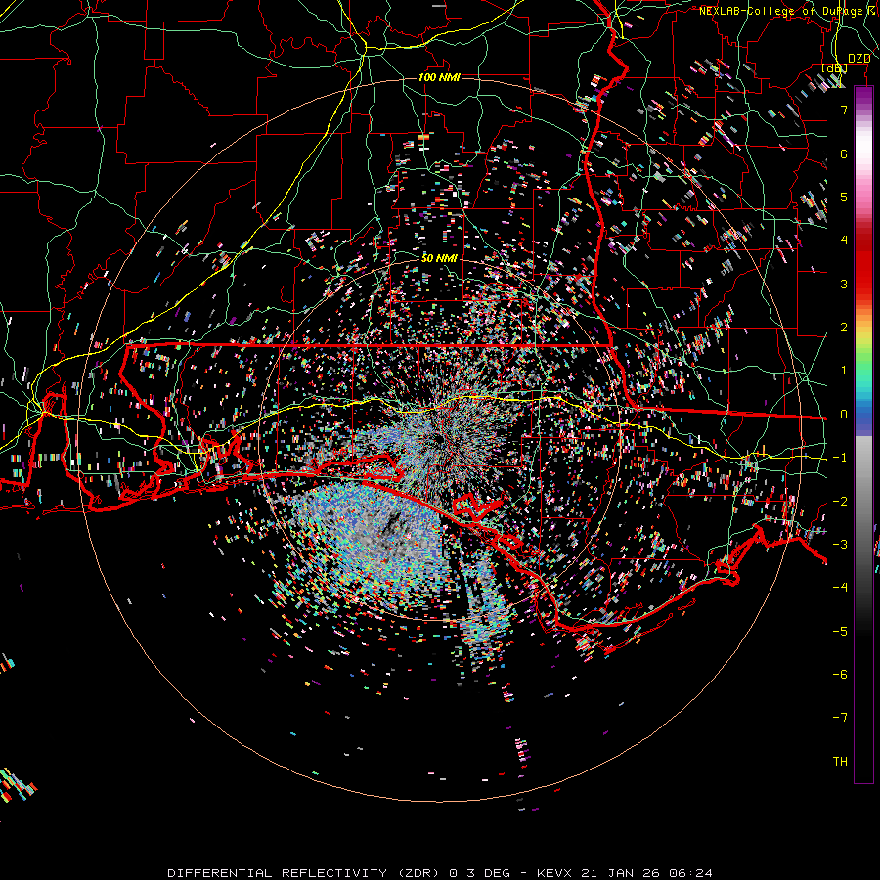
Task: Click the '-6' value on color scale
Action: (x=840, y=675)
